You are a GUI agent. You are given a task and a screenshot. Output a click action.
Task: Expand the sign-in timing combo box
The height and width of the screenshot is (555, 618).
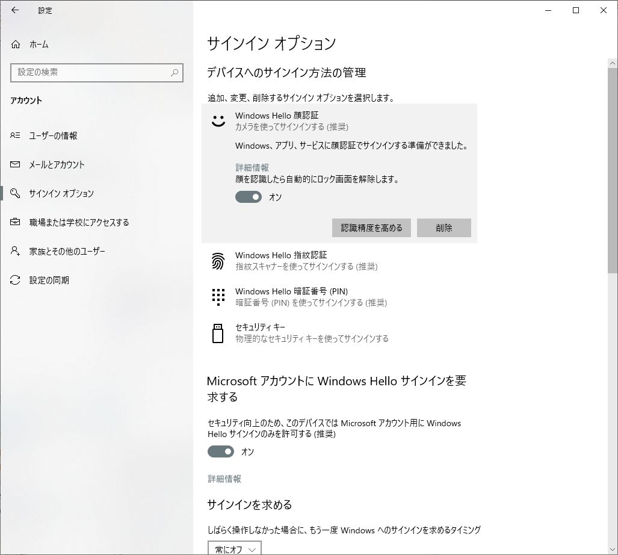233,548
